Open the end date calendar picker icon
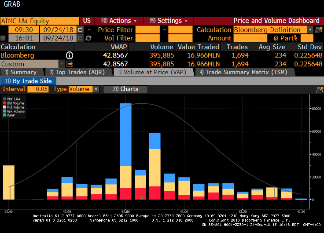The image size is (324, 233). tap(80, 38)
